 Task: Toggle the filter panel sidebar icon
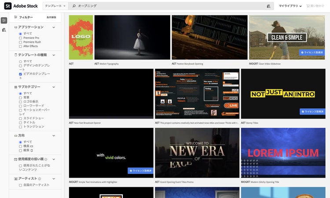pos(4,21)
